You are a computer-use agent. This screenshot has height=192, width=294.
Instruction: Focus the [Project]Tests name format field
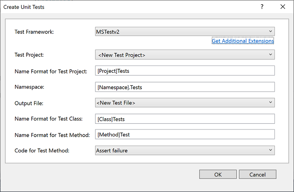click(x=184, y=71)
